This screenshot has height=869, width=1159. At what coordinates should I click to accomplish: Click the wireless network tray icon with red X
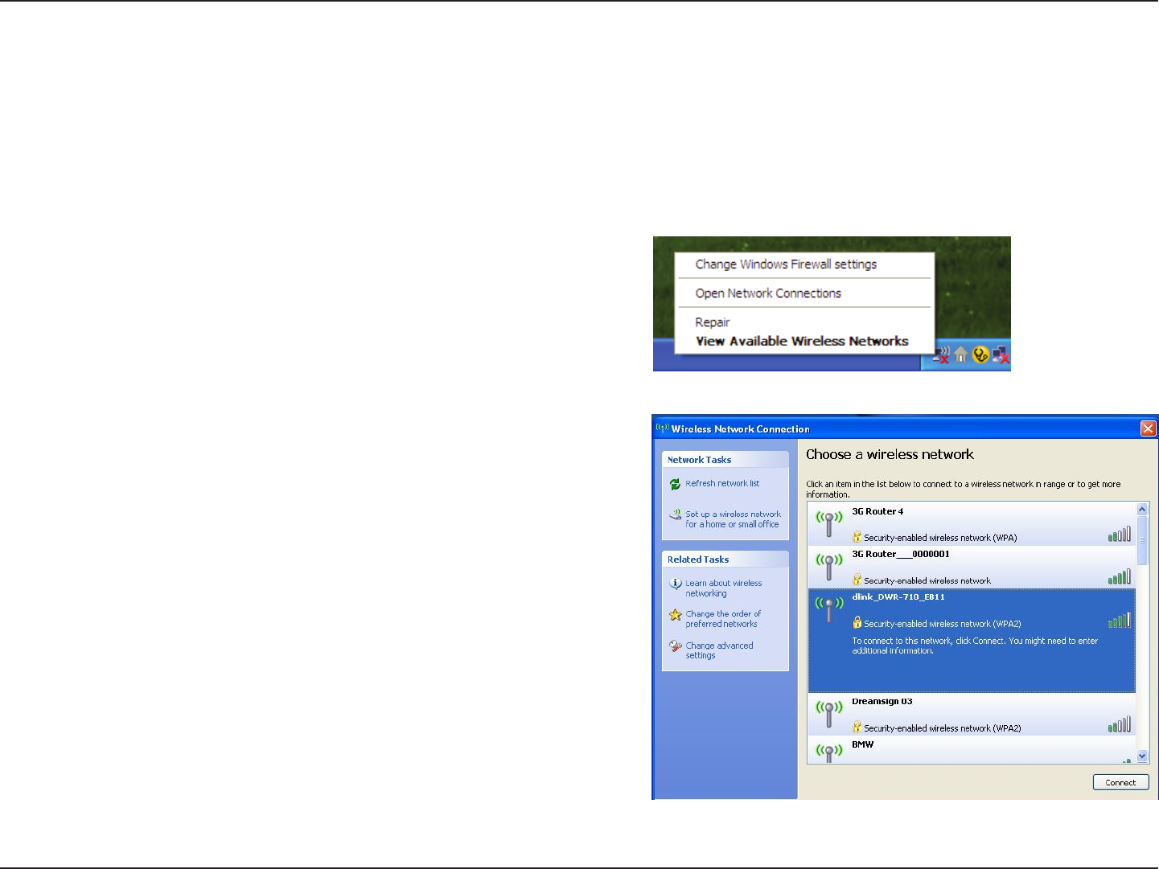pos(942,355)
